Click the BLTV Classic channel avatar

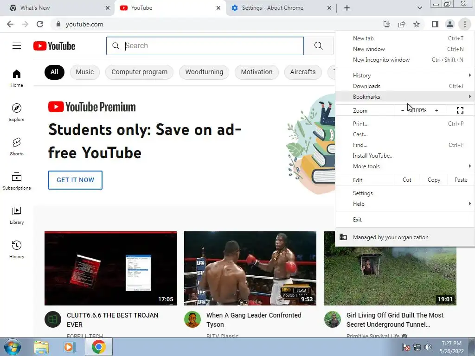[193, 319]
